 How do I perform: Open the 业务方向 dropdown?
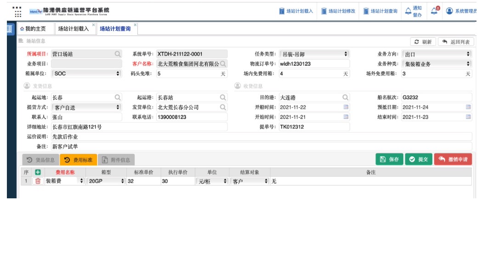pyautogui.click(x=437, y=54)
